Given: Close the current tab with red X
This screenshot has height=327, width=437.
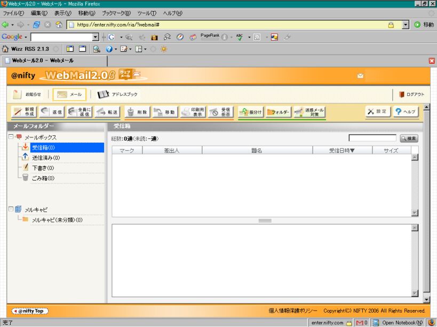Looking at the screenshot, I should click(x=432, y=61).
